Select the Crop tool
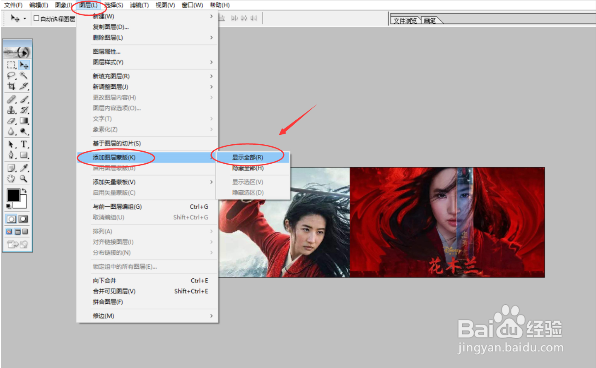 point(11,86)
